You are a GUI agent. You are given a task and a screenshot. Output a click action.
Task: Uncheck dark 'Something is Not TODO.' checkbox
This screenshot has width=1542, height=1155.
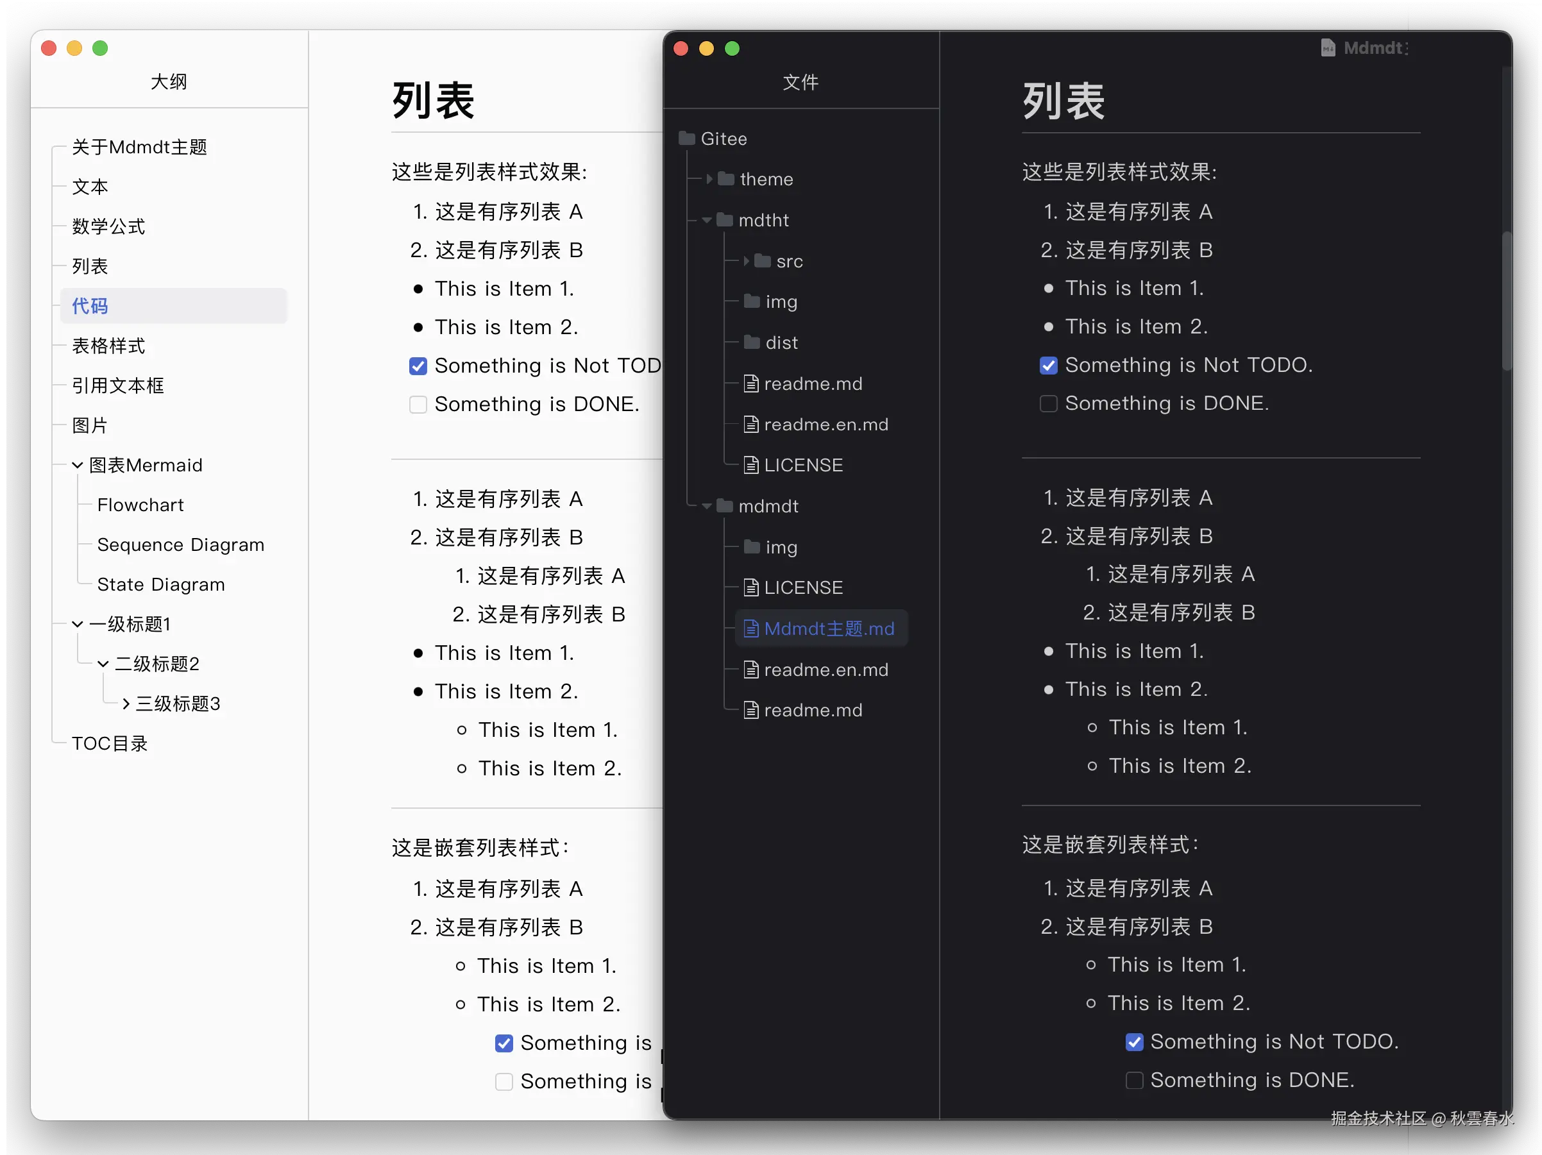pyautogui.click(x=1049, y=366)
